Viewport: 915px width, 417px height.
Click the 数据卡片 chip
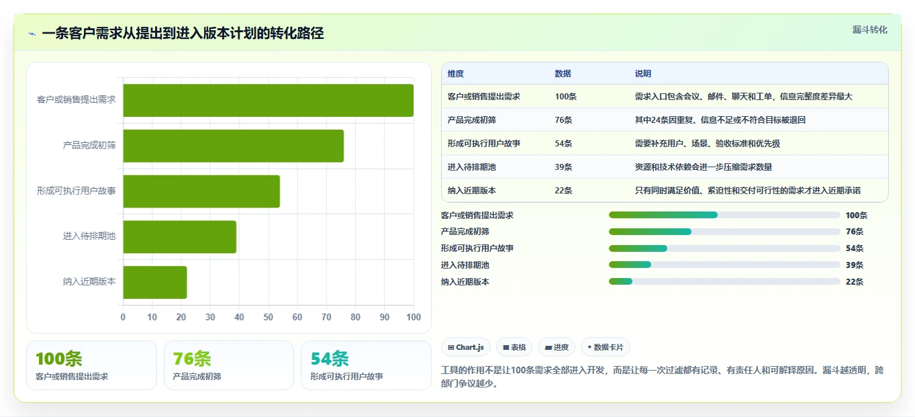[606, 347]
